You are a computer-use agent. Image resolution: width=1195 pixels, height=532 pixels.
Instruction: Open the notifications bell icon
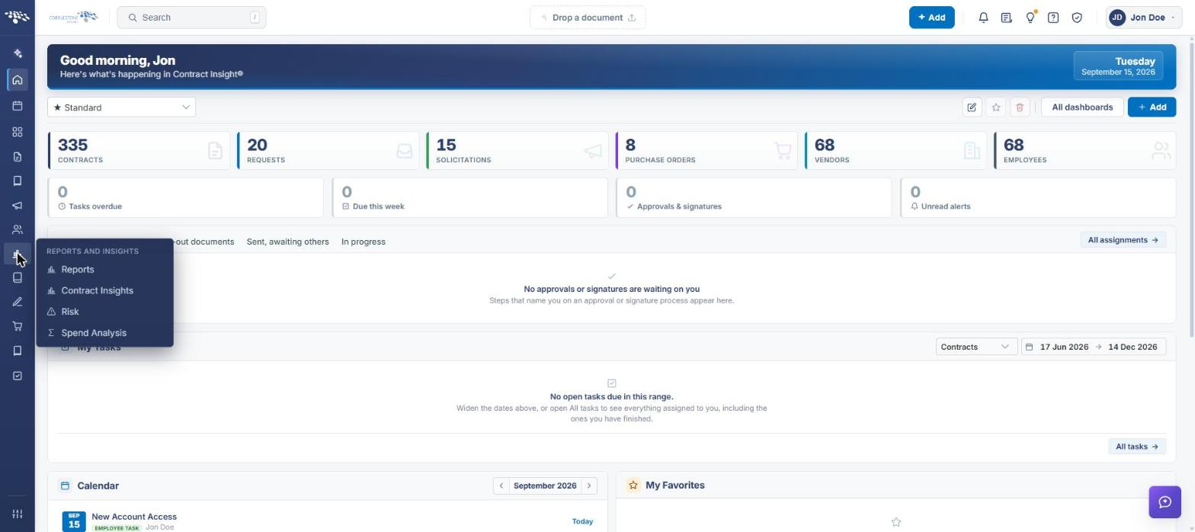[983, 18]
